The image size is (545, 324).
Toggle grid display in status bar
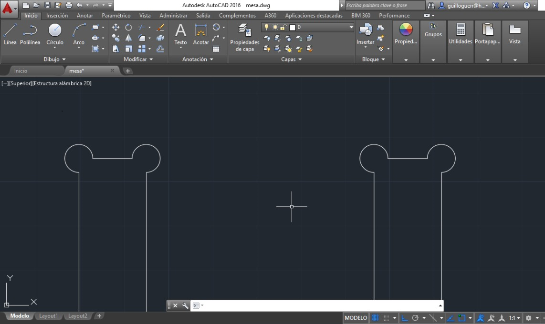(x=375, y=318)
